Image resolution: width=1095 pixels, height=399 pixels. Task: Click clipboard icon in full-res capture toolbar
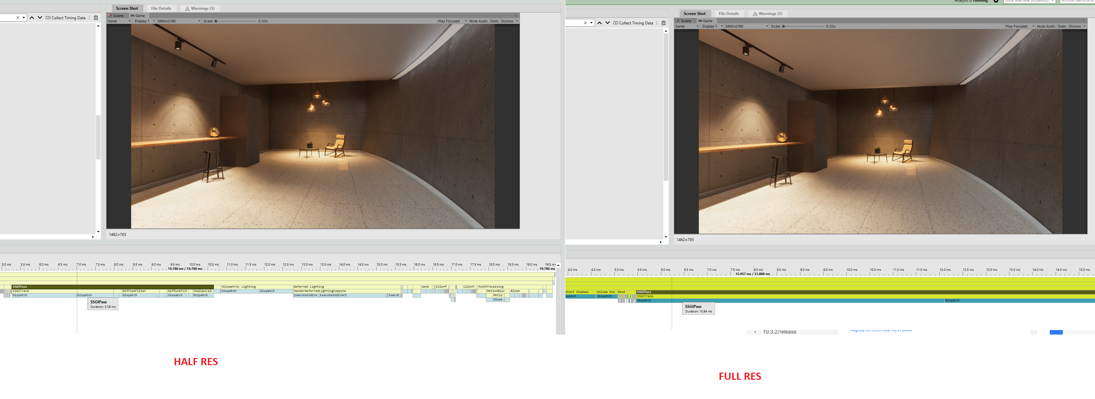664,23
